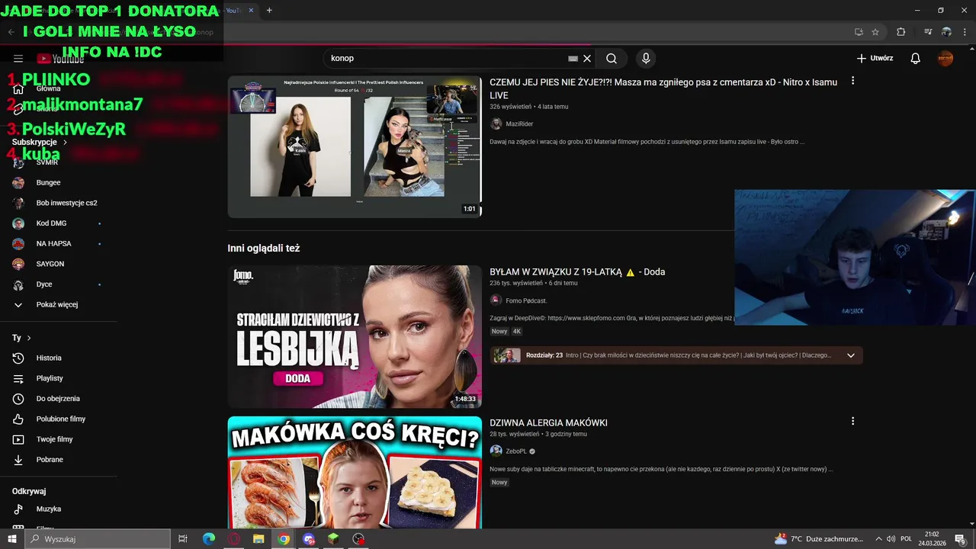Open options menu for CZEMU JEJ PIES video
976x549 pixels.
[852, 81]
